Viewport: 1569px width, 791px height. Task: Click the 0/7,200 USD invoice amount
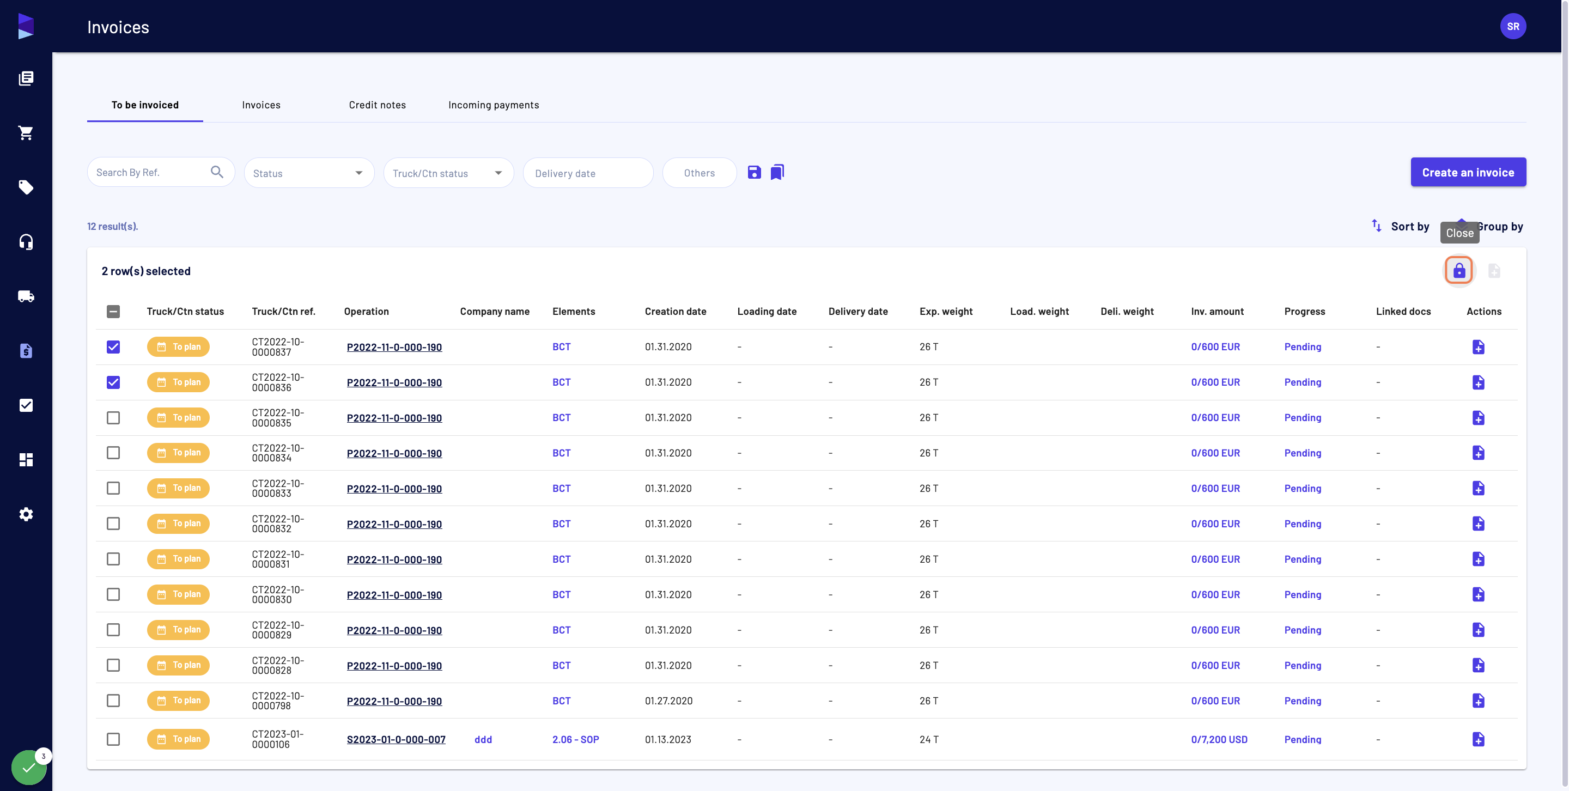pos(1219,739)
